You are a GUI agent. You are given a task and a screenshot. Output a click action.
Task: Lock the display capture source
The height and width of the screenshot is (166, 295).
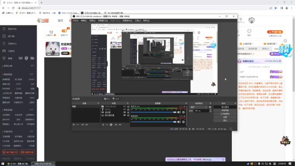pos(128,115)
